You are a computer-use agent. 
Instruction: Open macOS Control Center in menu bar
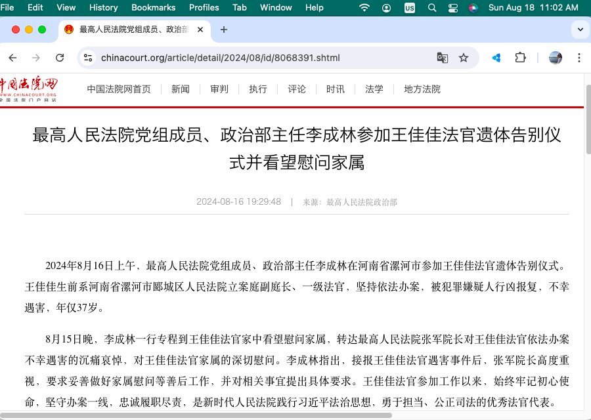(x=453, y=8)
